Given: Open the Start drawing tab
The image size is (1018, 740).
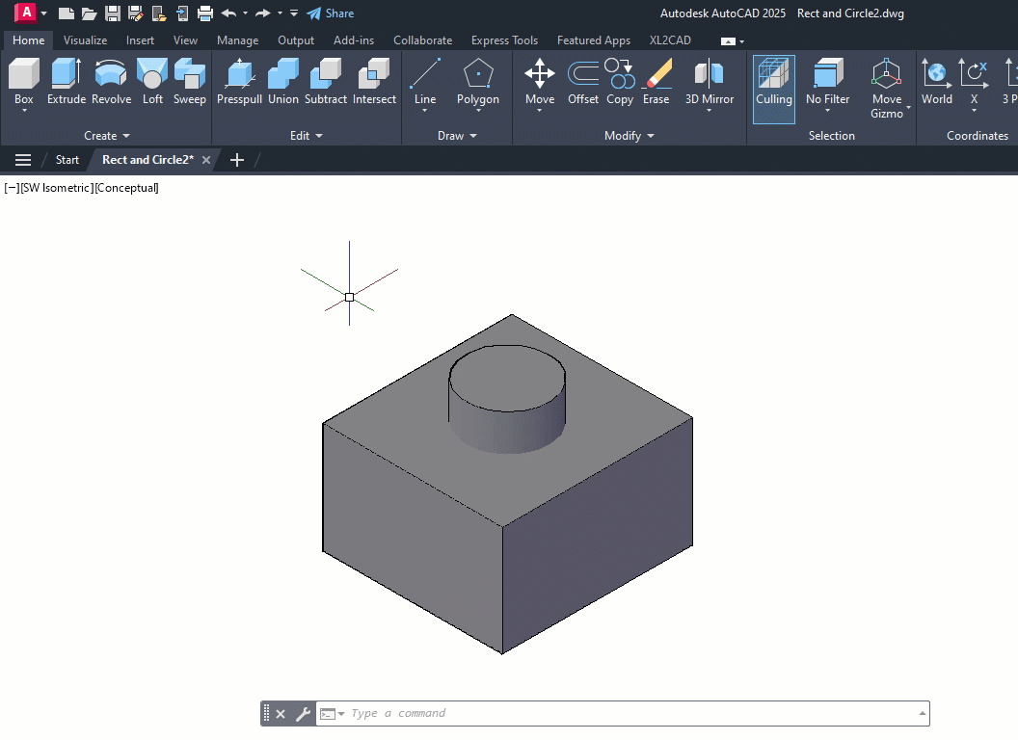Looking at the screenshot, I should (67, 160).
